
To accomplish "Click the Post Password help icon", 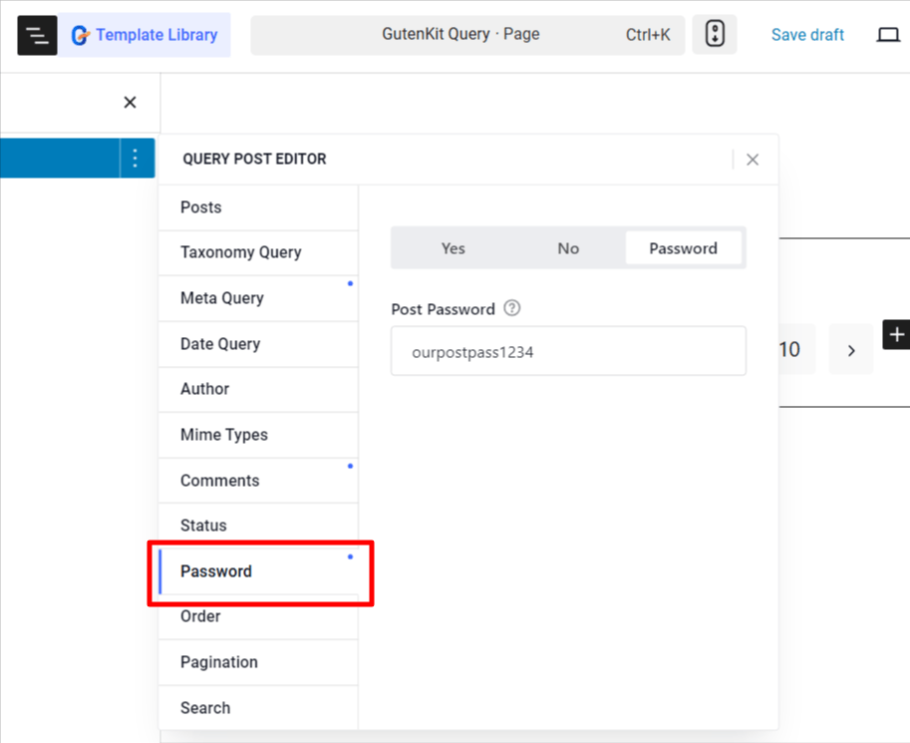I will tap(512, 308).
